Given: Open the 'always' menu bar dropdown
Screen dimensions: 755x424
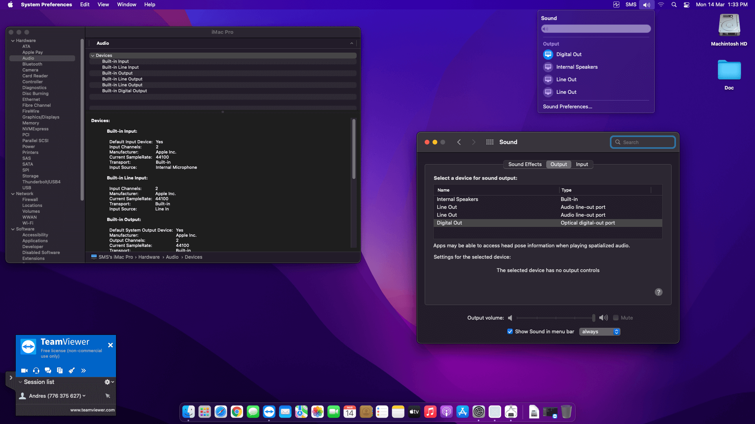Looking at the screenshot, I should pos(600,332).
